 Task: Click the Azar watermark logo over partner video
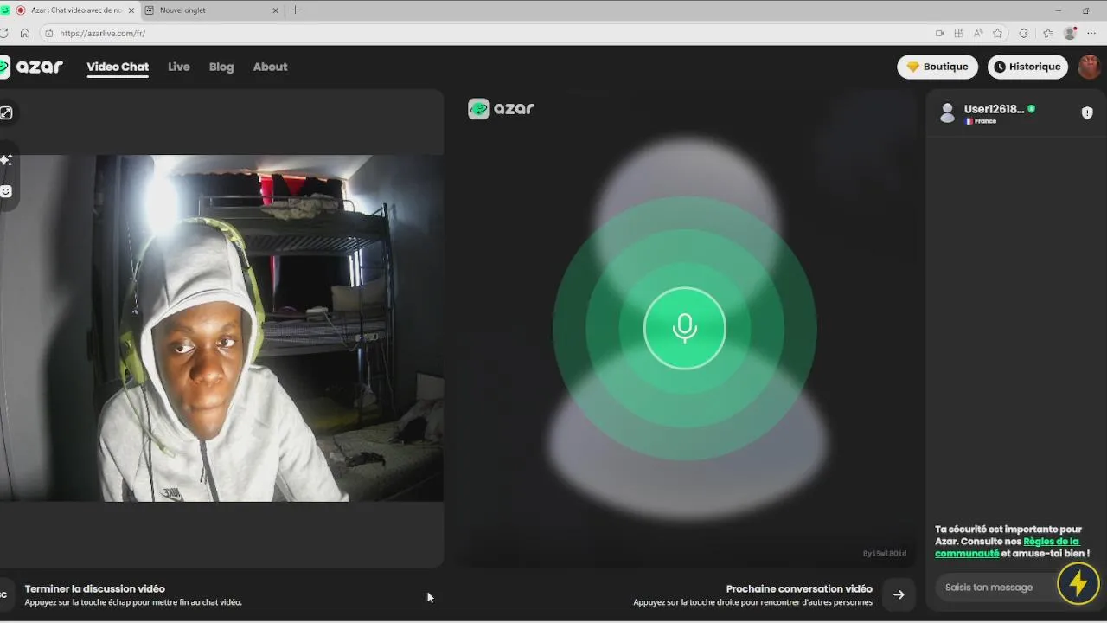click(501, 109)
